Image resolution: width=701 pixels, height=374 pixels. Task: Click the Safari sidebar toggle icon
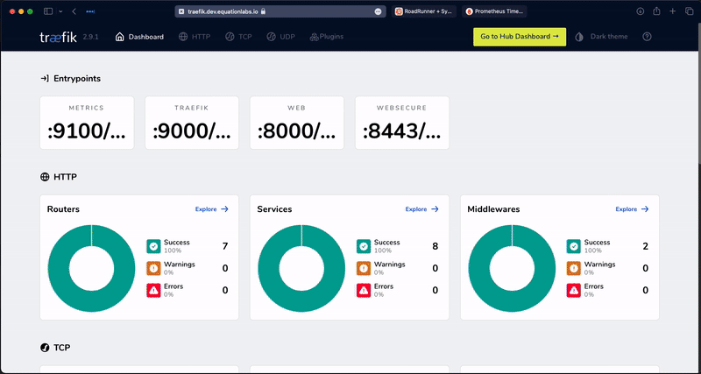tap(48, 11)
